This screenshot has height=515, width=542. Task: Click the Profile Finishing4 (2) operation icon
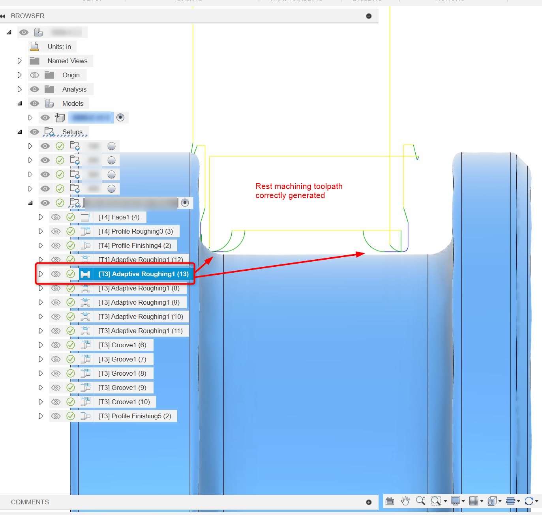[x=85, y=245]
